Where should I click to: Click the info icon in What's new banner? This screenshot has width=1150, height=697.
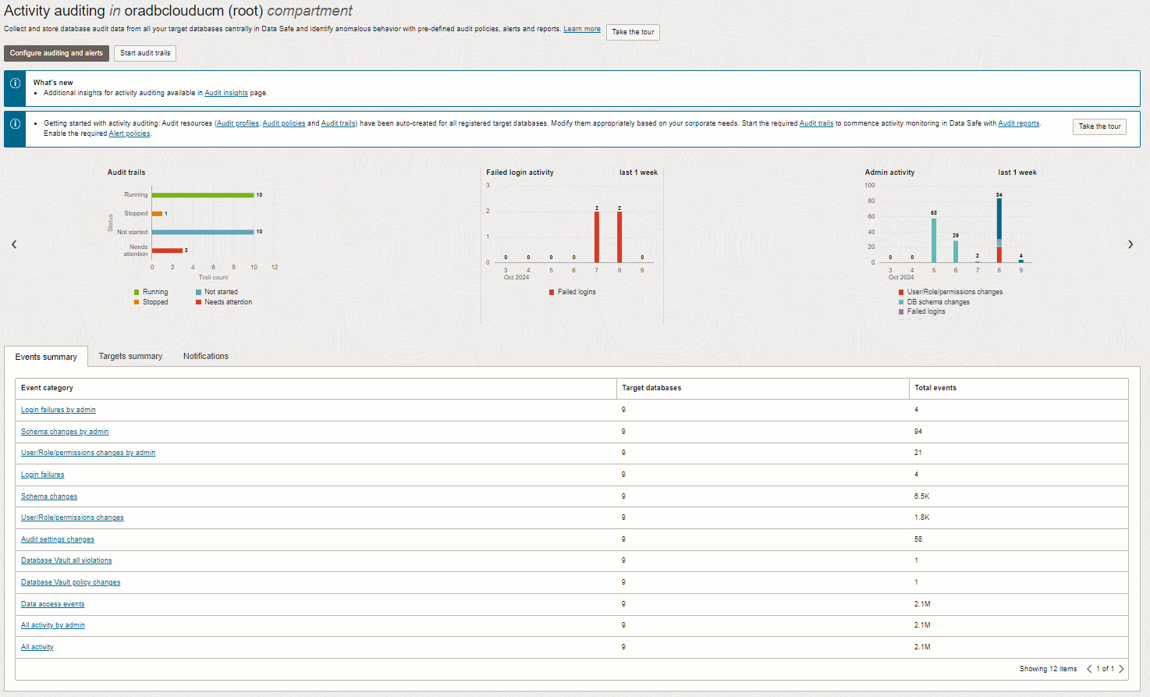click(15, 83)
